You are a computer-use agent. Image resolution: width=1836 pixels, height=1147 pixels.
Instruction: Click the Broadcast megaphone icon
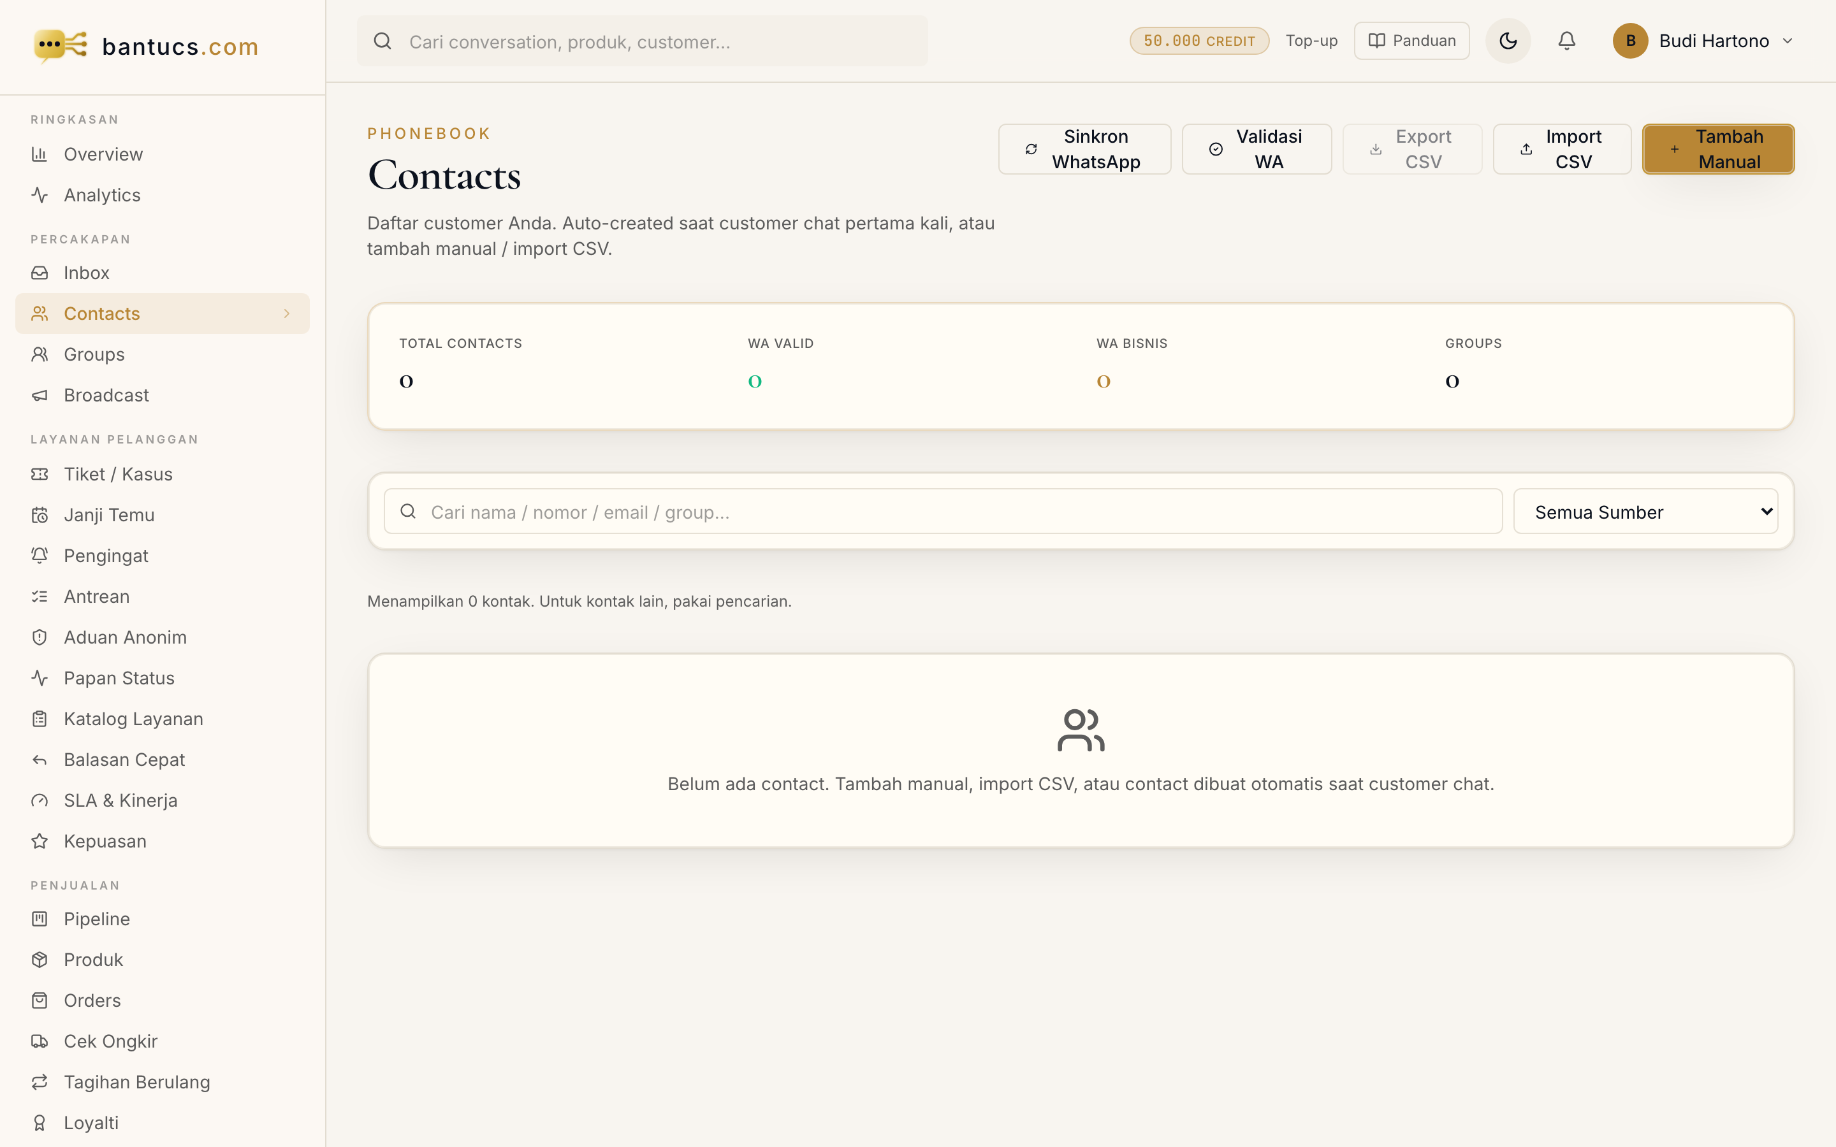click(40, 395)
